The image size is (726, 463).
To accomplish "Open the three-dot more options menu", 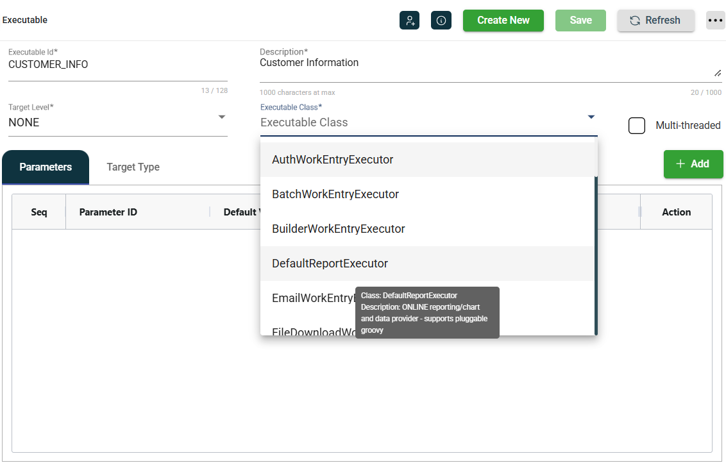I will coord(715,21).
